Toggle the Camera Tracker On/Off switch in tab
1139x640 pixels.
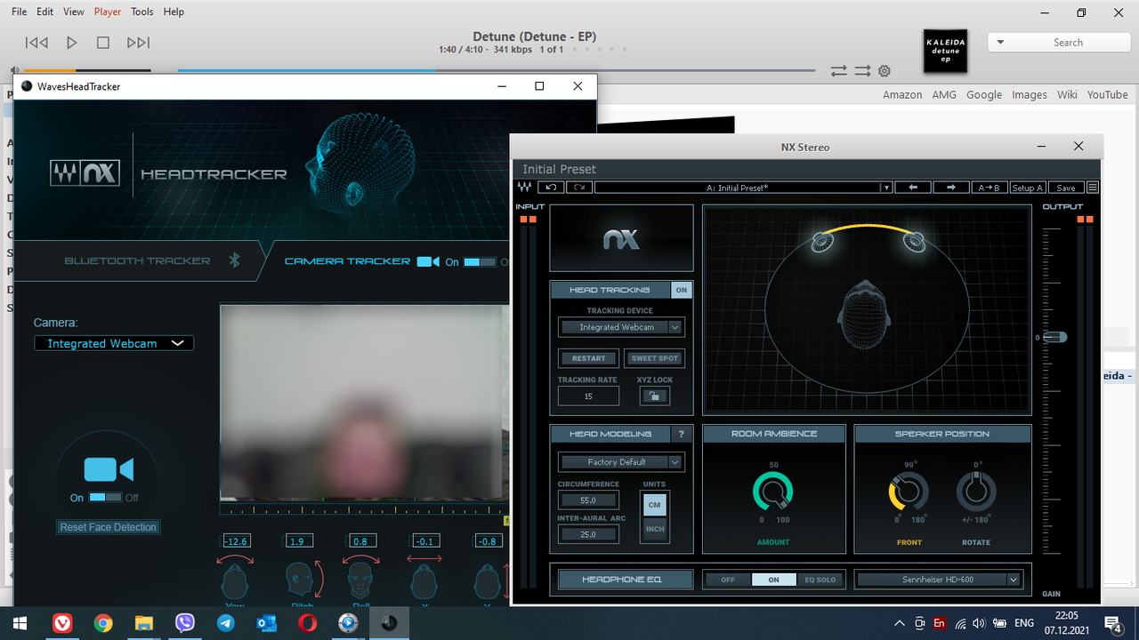(x=480, y=261)
